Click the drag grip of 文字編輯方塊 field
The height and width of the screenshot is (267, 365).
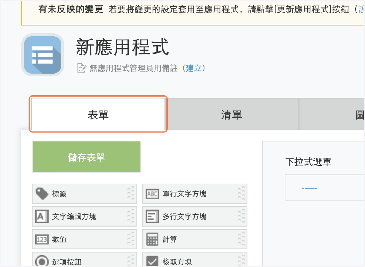pos(131,216)
